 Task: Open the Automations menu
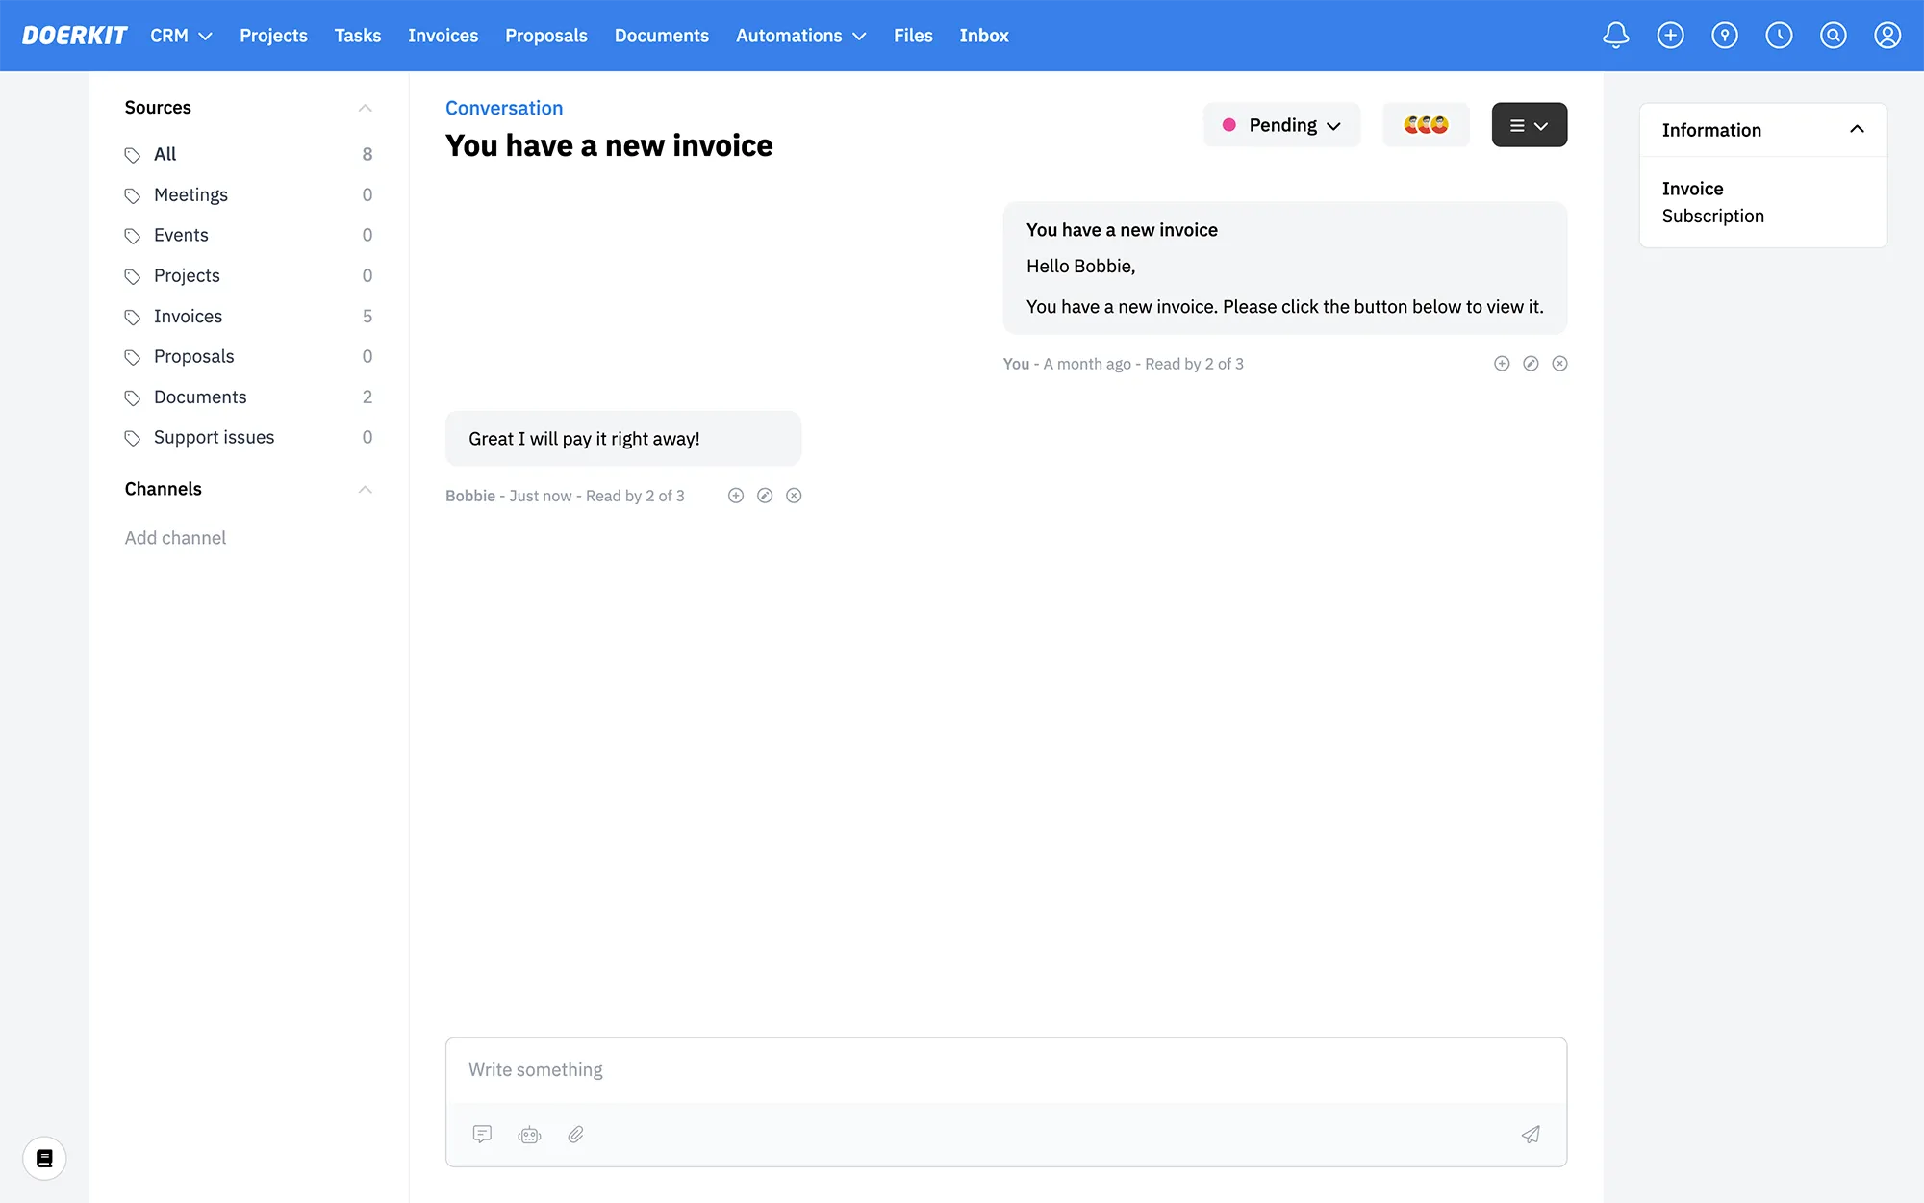[800, 36]
